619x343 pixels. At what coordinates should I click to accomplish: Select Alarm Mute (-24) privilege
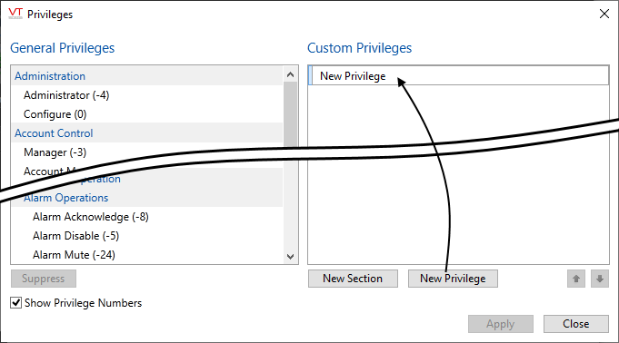click(x=74, y=255)
